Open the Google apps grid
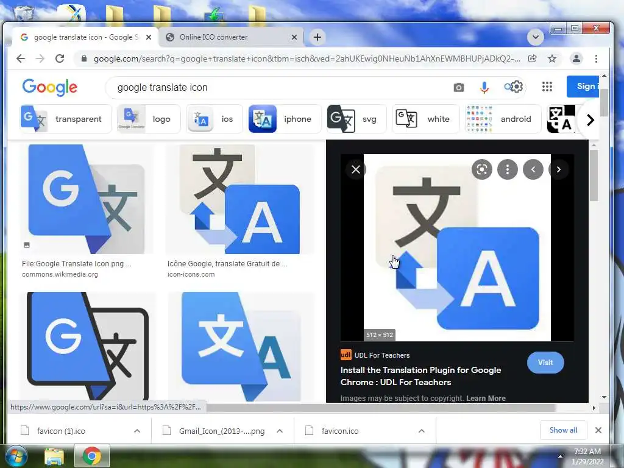This screenshot has width=624, height=468. click(x=547, y=87)
